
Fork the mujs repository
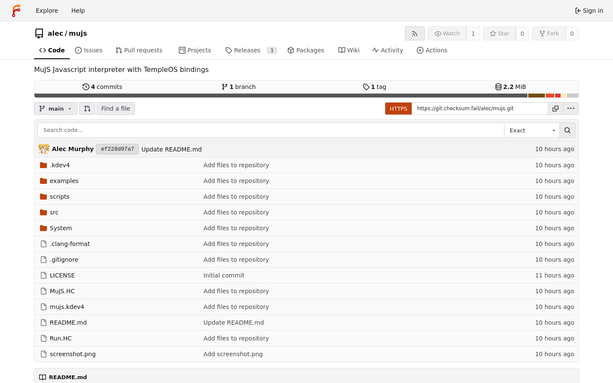549,34
